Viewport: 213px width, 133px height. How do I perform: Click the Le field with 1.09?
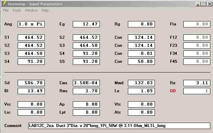pyautogui.click(x=141, y=91)
